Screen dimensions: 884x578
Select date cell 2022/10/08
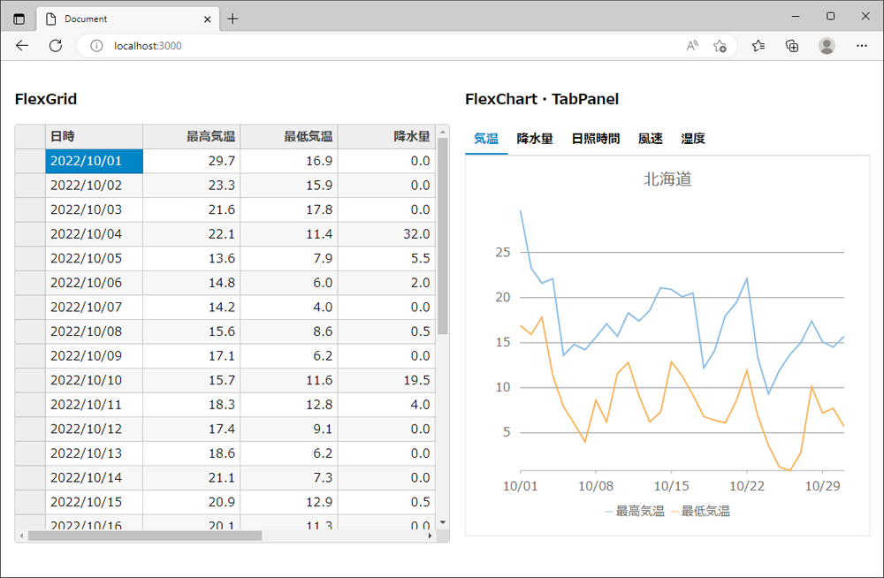point(95,331)
